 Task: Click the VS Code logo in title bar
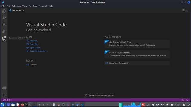pyautogui.click(x=3, y=2)
